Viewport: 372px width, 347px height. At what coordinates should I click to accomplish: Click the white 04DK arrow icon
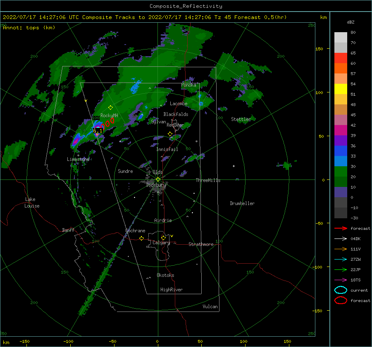click(x=341, y=239)
